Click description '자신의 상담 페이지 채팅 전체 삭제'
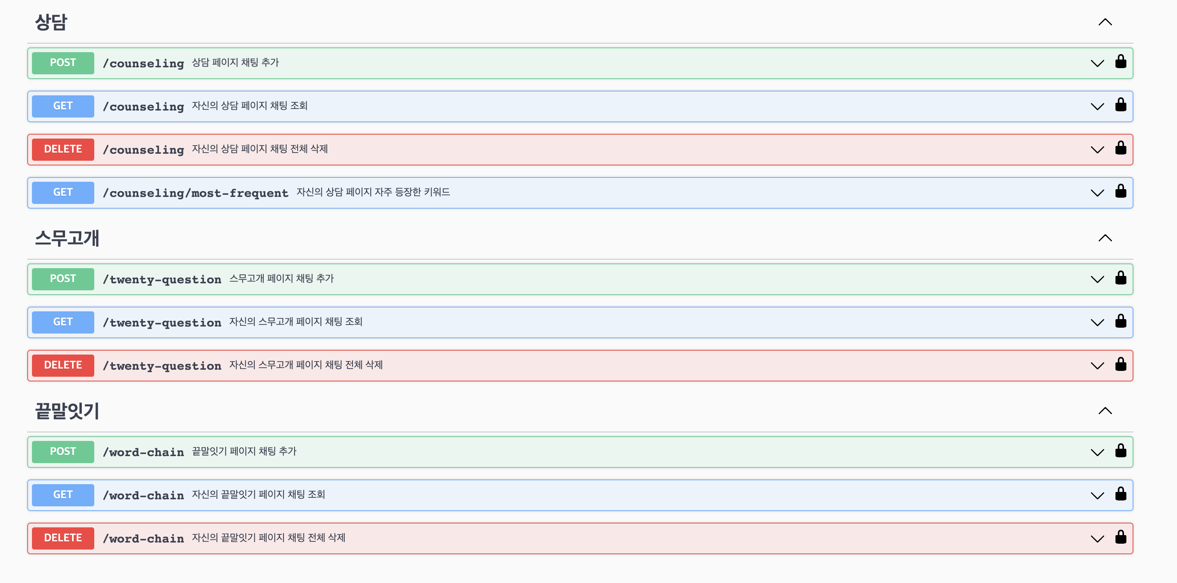 tap(259, 149)
